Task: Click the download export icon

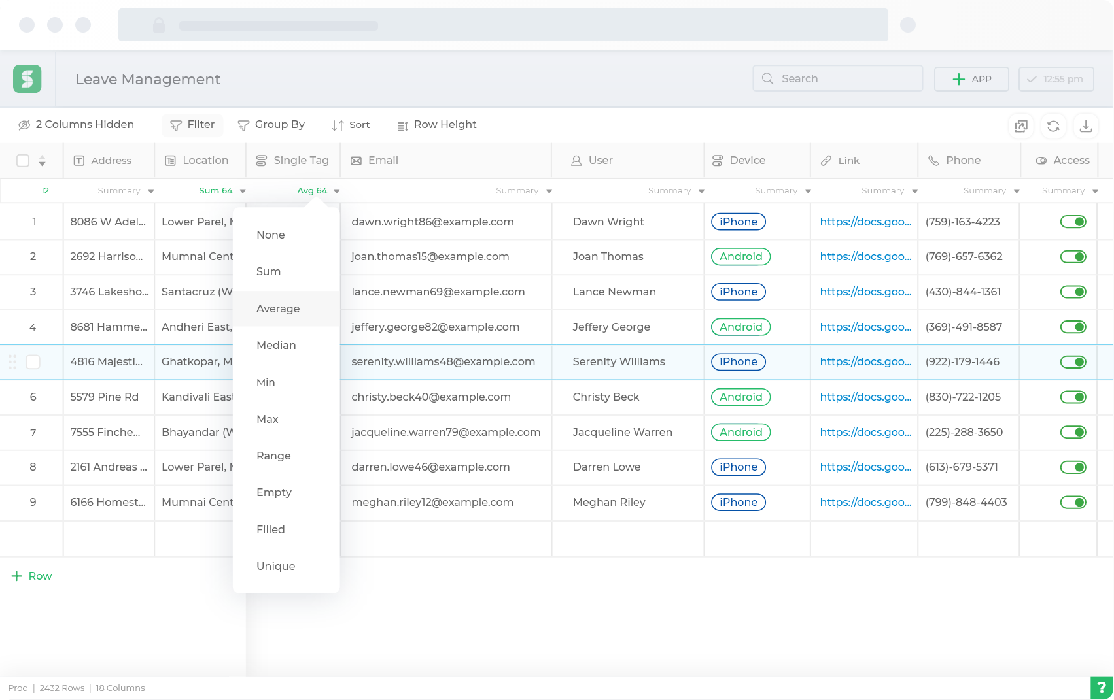Action: click(1086, 126)
